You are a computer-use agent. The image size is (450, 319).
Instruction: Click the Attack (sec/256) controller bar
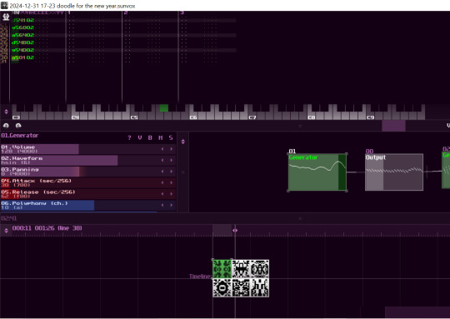click(x=88, y=182)
